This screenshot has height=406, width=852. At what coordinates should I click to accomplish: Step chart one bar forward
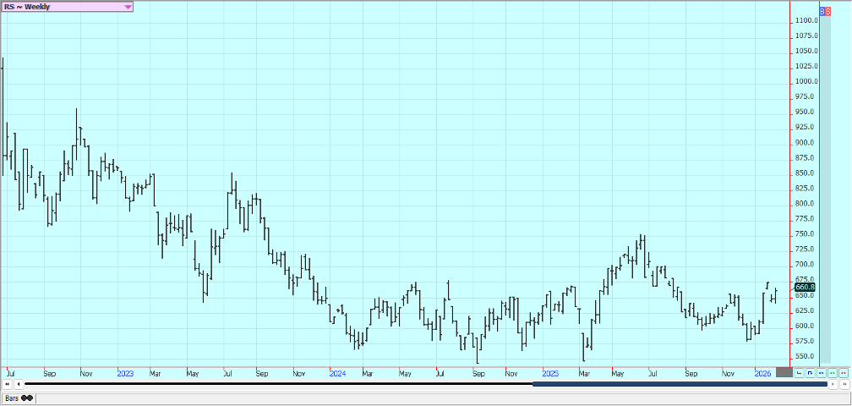833,385
